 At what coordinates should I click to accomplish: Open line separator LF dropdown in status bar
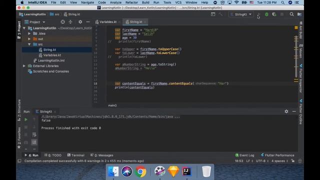[249, 161]
